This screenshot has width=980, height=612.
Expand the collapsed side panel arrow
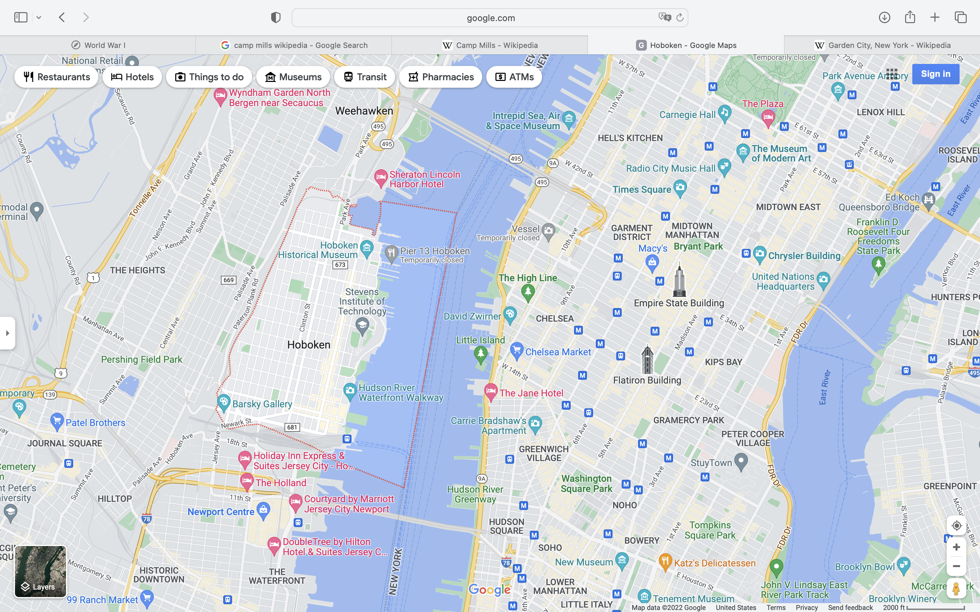click(x=7, y=333)
